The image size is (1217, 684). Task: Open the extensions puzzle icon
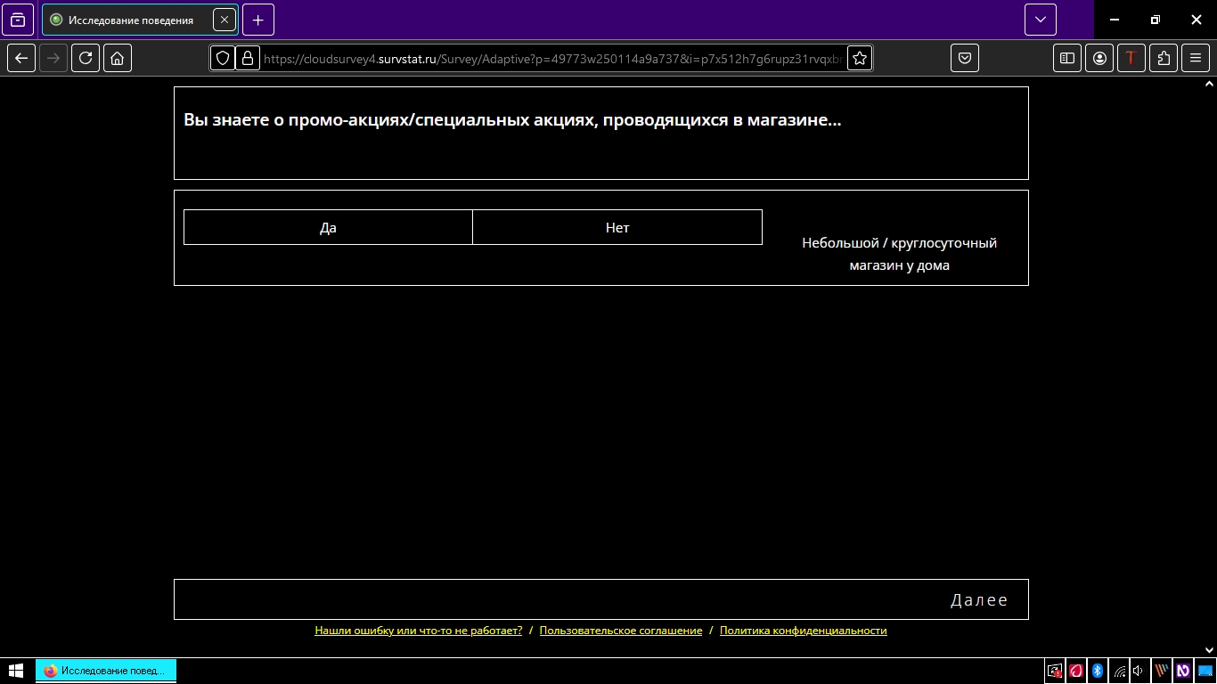1164,58
